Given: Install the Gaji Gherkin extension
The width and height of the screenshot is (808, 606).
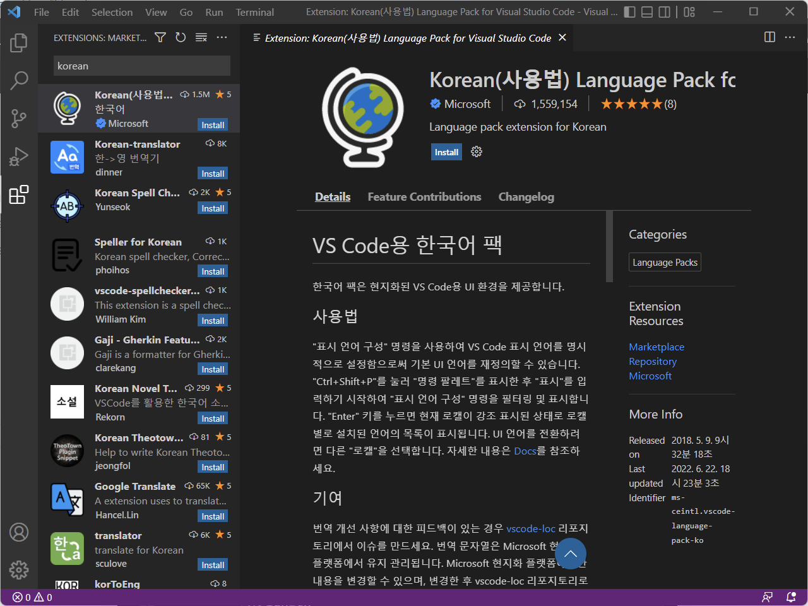Looking at the screenshot, I should (x=213, y=369).
